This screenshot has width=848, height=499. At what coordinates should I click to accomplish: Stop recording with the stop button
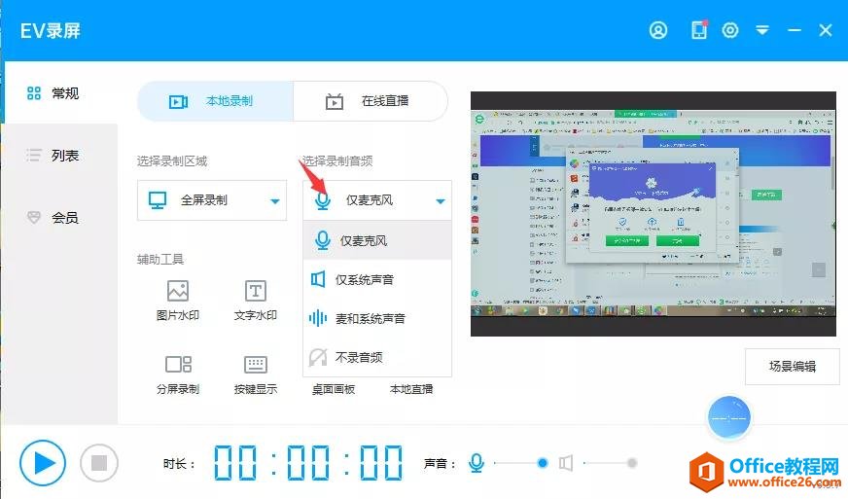pyautogui.click(x=99, y=463)
